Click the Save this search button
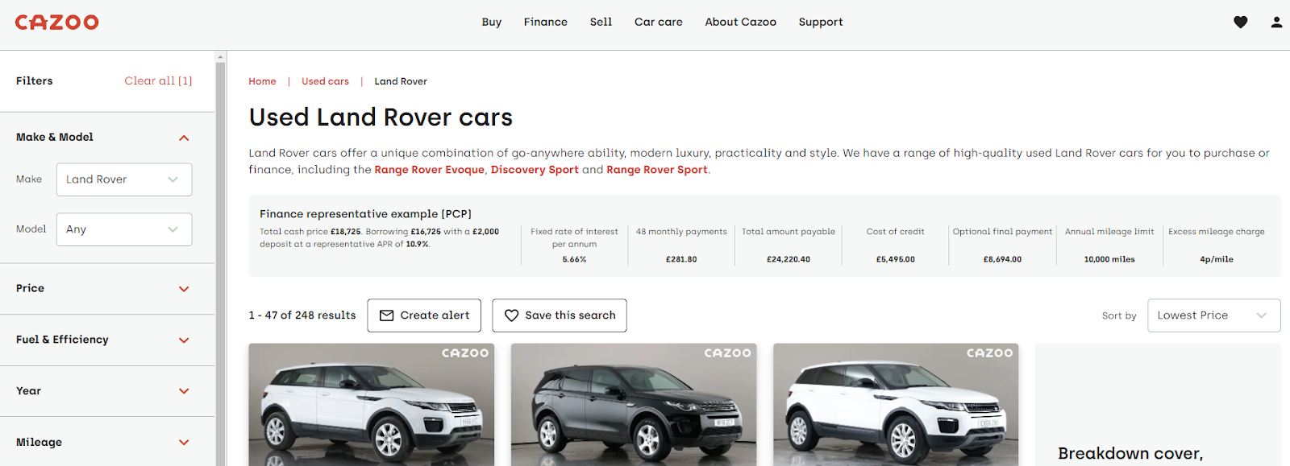 tap(560, 315)
